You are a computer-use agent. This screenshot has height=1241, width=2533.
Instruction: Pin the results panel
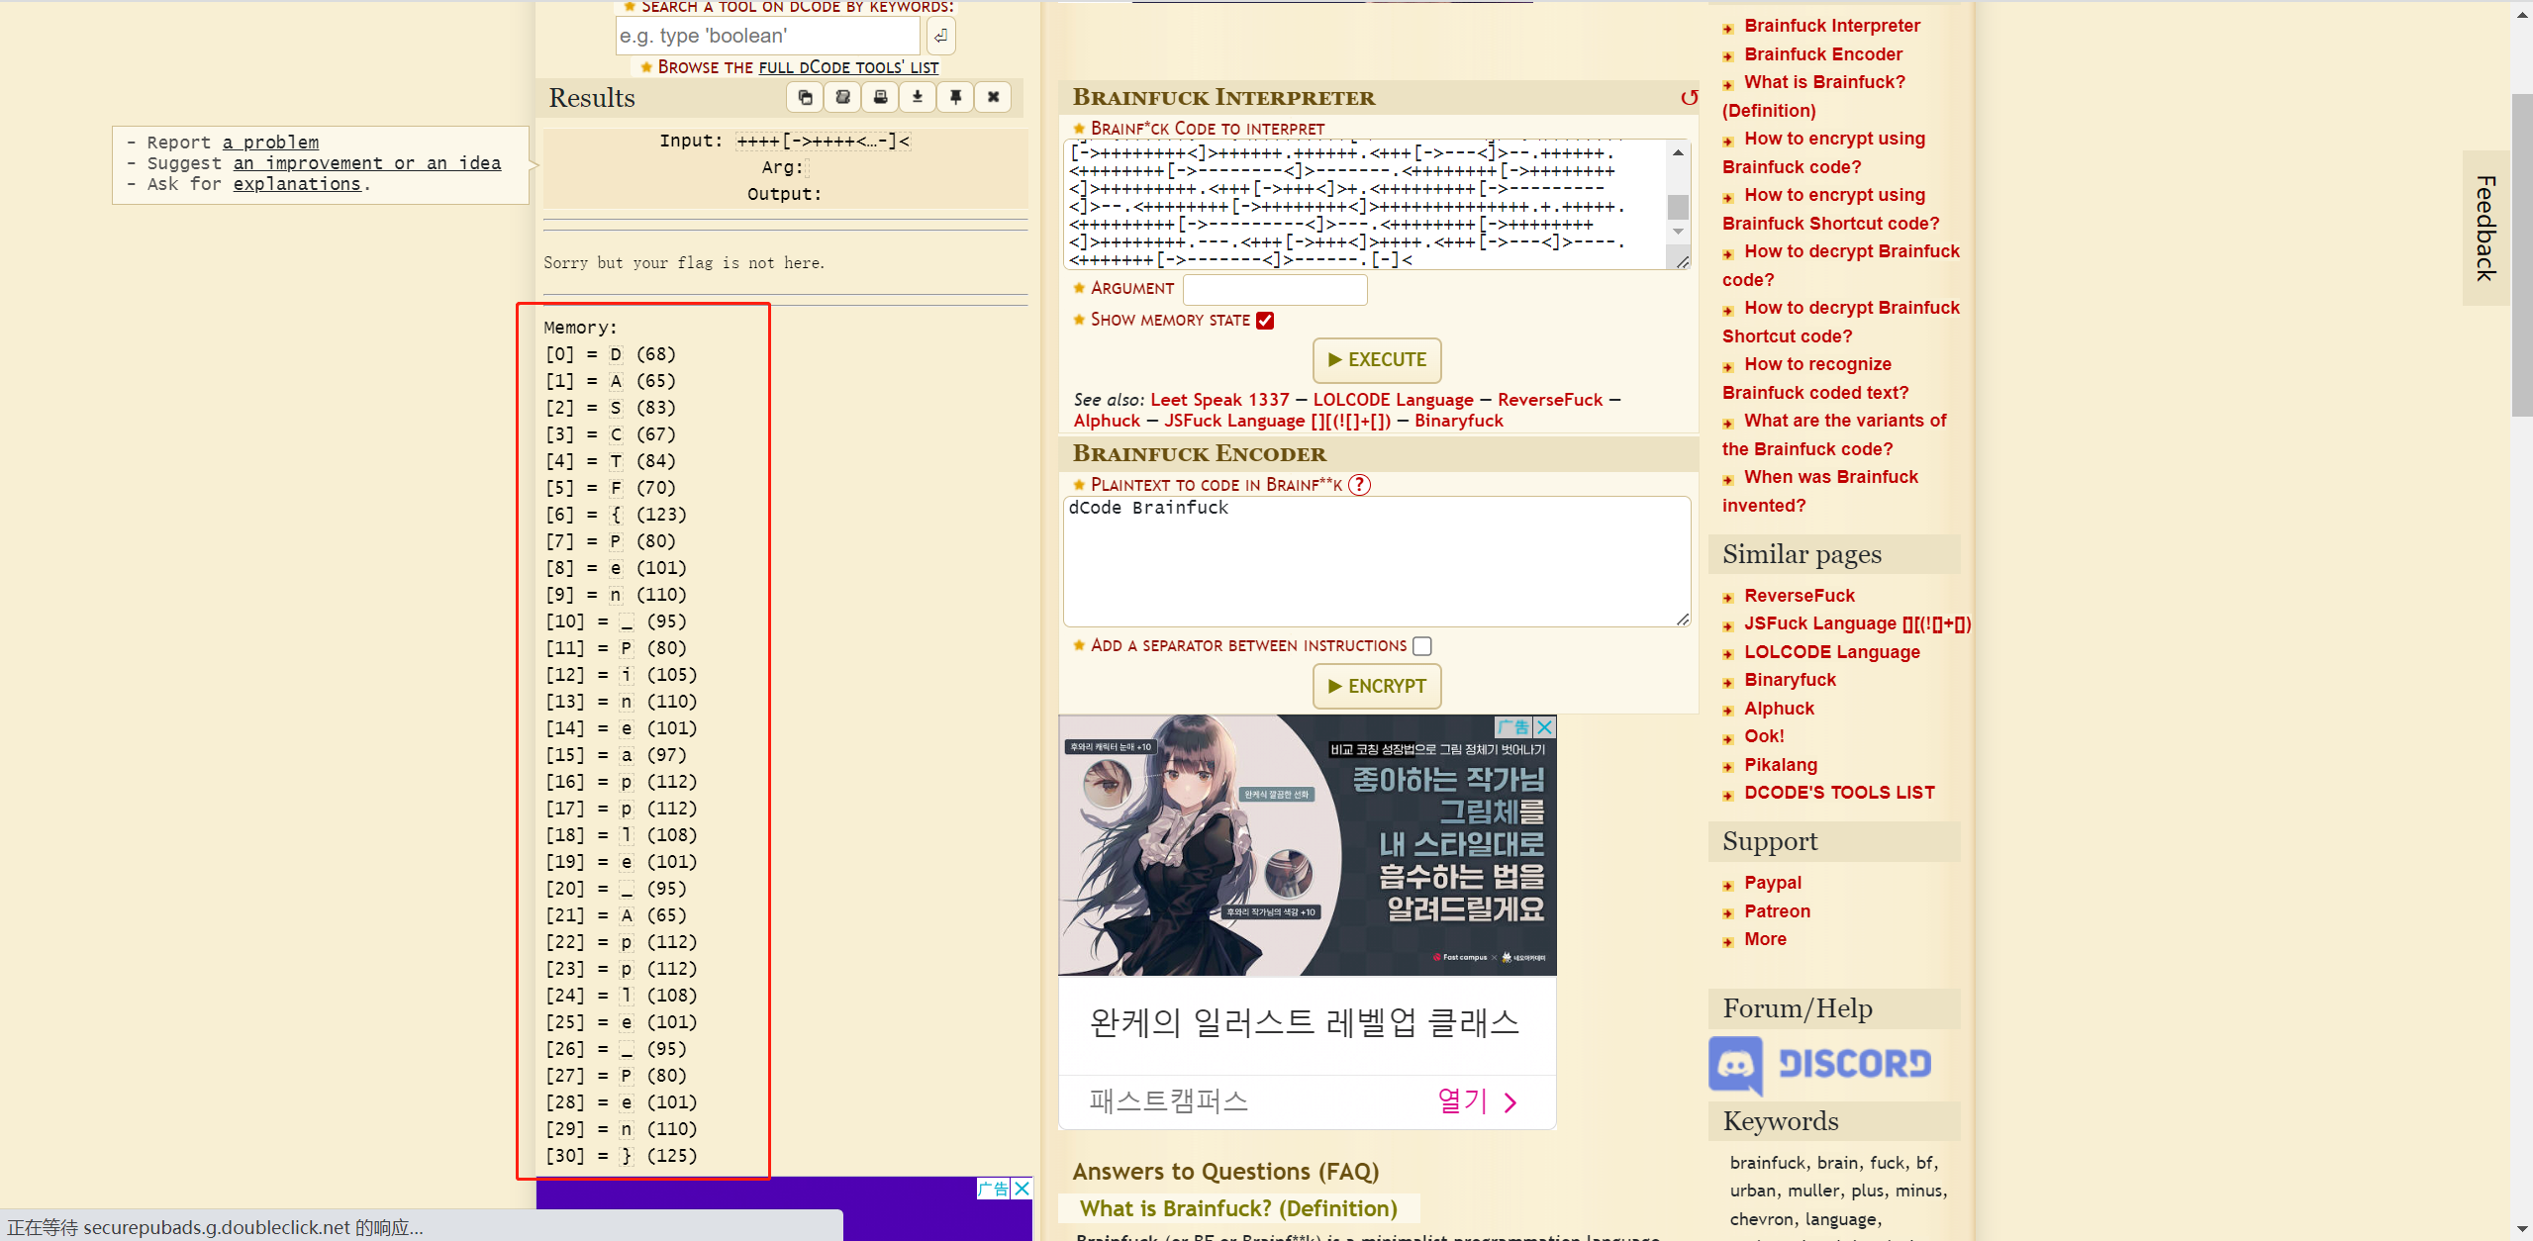click(955, 97)
